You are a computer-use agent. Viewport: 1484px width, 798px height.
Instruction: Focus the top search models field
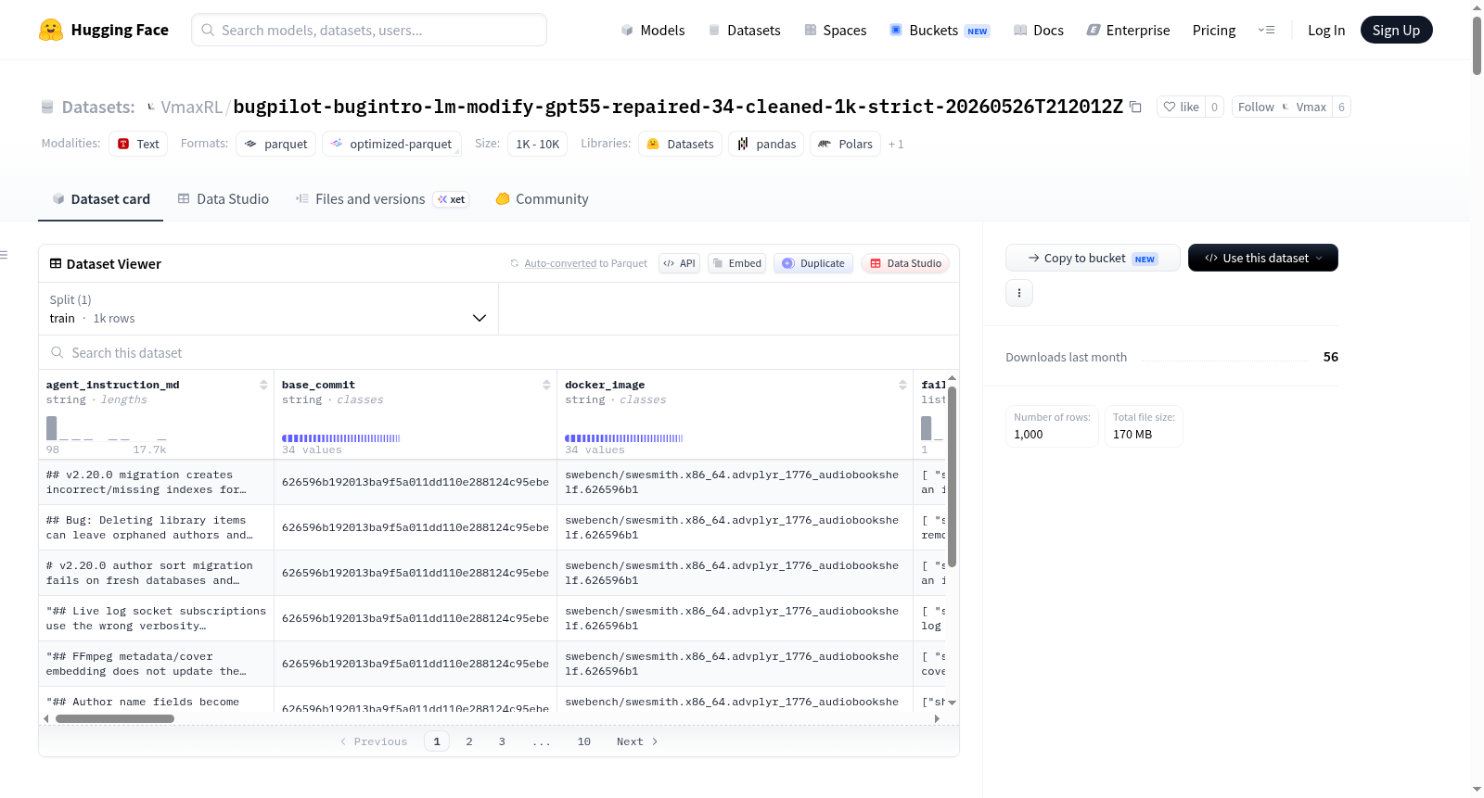369,30
